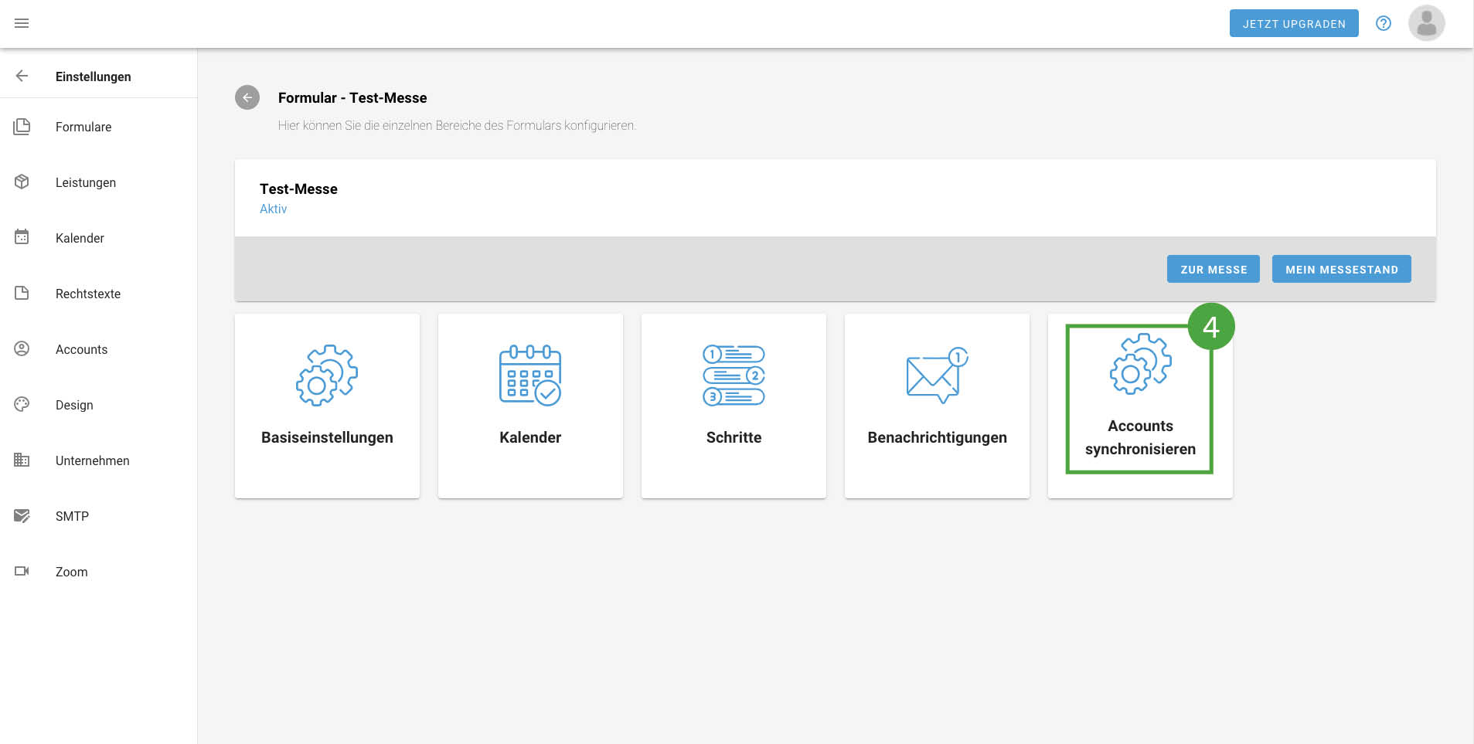Open the hamburger menu icon
This screenshot has height=744, width=1474.
(x=22, y=23)
